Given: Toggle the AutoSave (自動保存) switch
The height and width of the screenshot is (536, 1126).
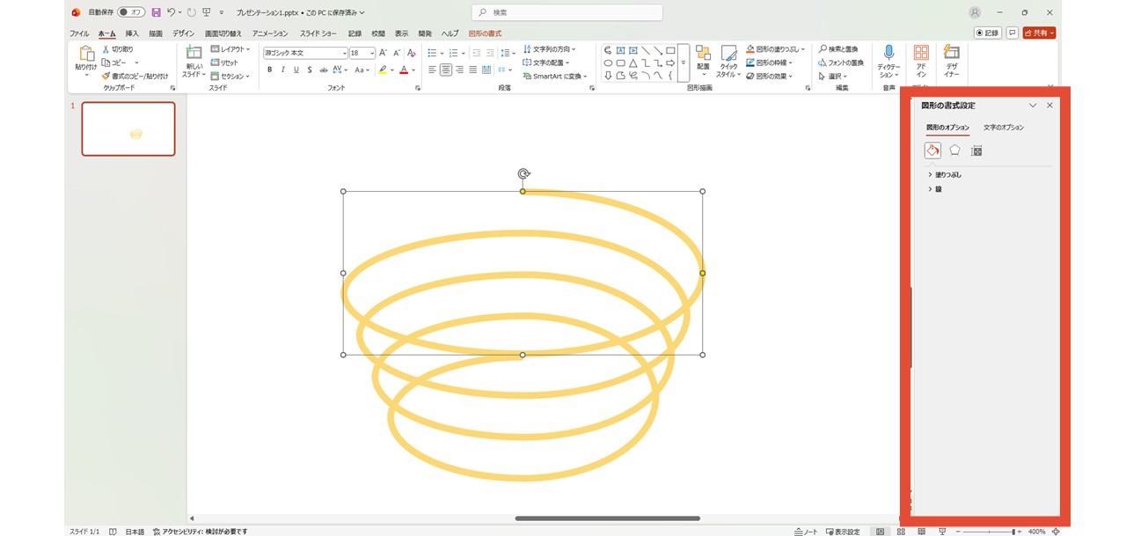Looking at the screenshot, I should point(130,12).
